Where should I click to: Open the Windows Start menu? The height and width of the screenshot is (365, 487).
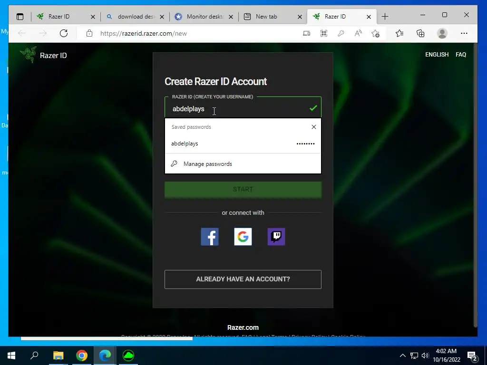[11, 355]
